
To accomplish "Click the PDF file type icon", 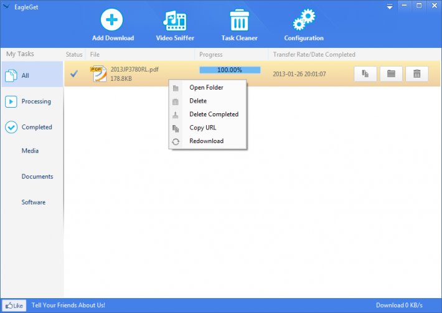I will tap(98, 74).
